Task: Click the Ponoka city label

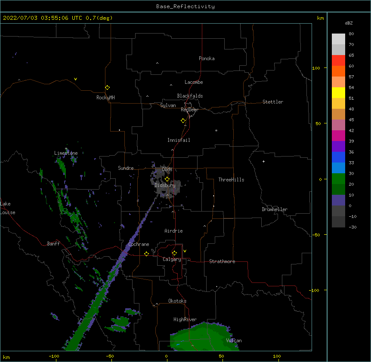Action: pos(207,58)
